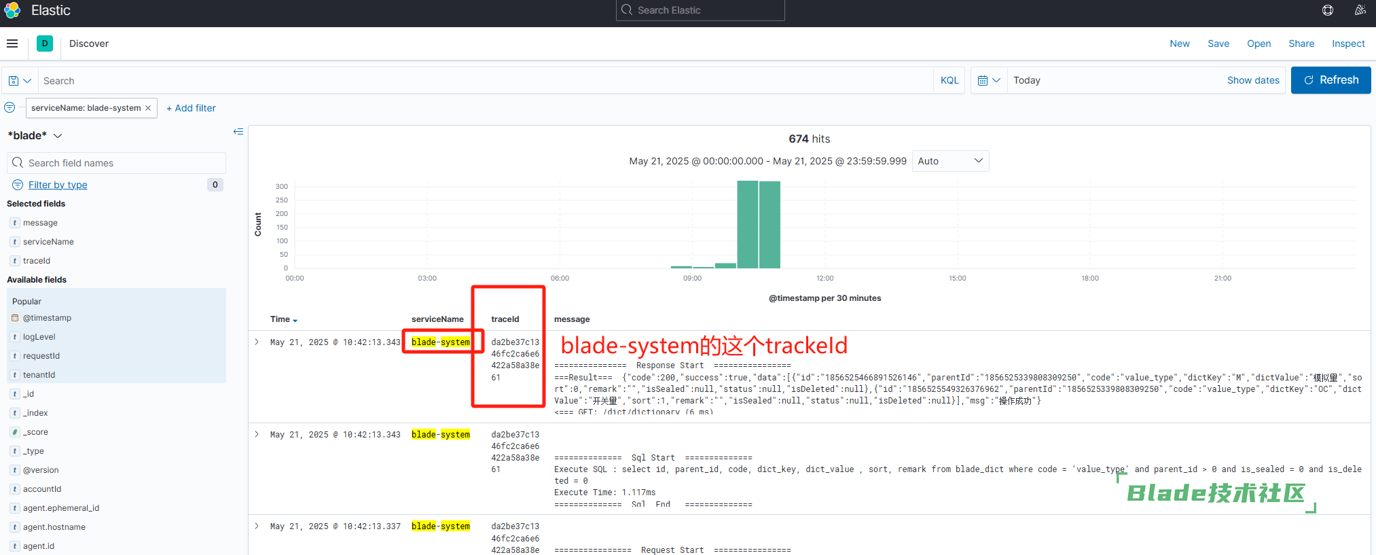Click the @timestamp available field
Image resolution: width=1376 pixels, height=555 pixels.
coord(47,318)
